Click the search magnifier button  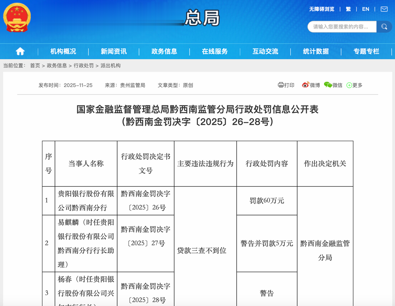pyautogui.click(x=384, y=27)
